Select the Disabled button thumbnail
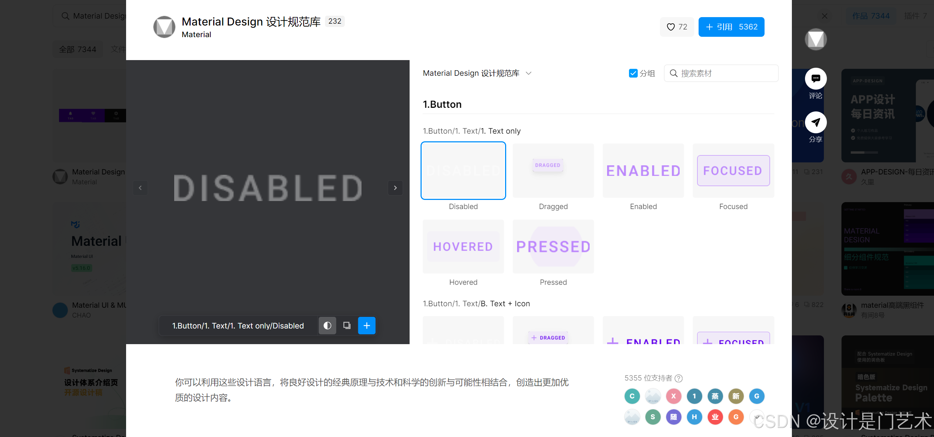The height and width of the screenshot is (437, 934). click(x=463, y=170)
